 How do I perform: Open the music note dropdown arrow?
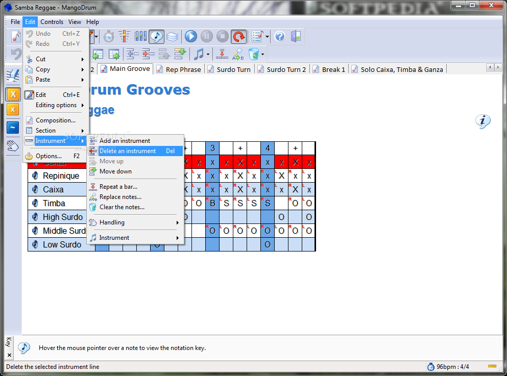[208, 54]
